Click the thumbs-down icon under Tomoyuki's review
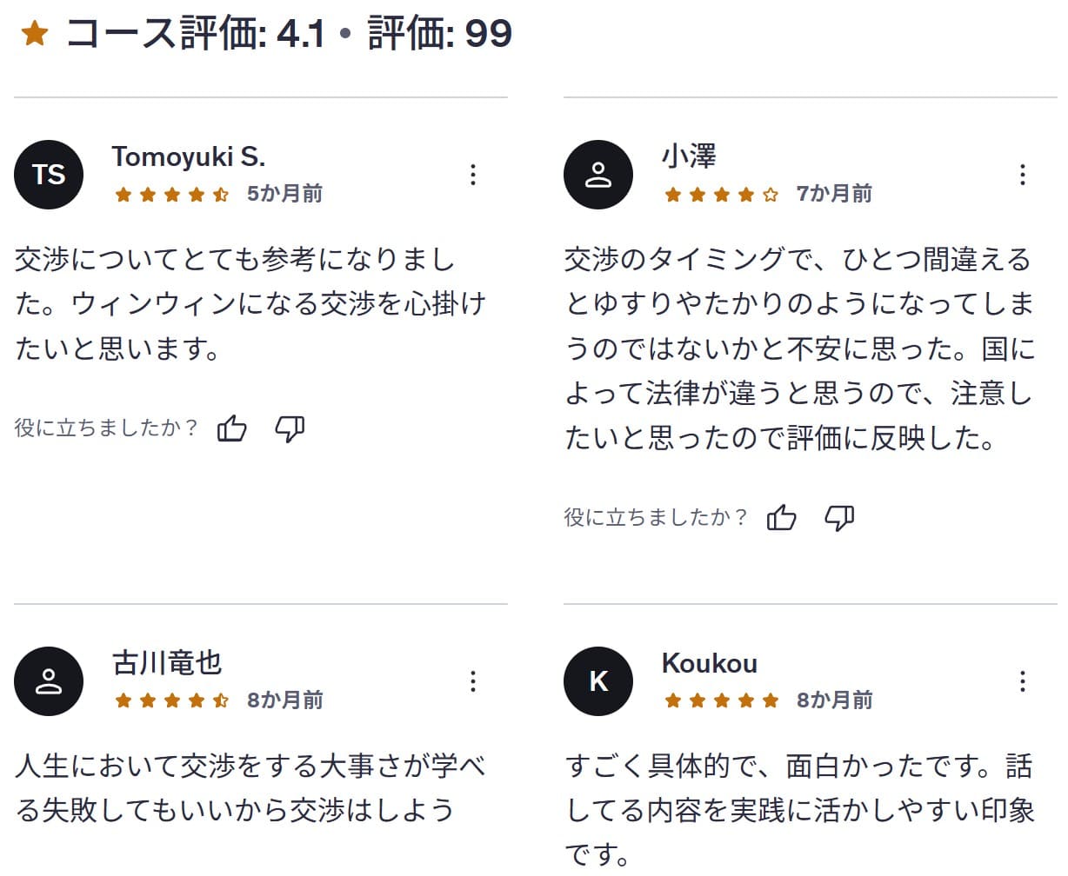The width and height of the screenshot is (1068, 876). [290, 428]
